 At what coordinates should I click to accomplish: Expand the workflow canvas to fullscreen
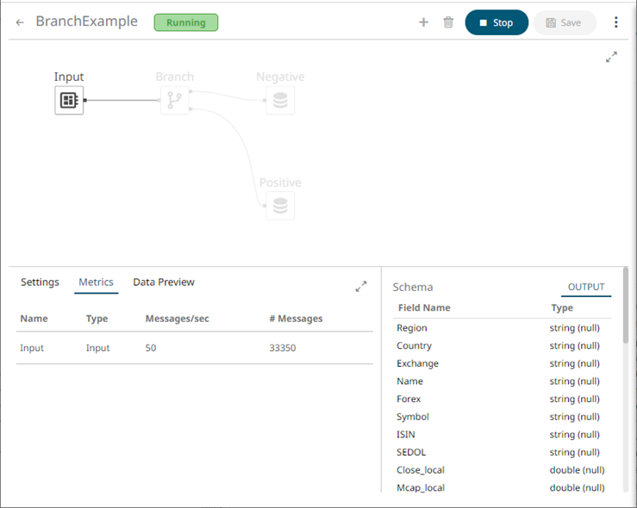[x=611, y=57]
